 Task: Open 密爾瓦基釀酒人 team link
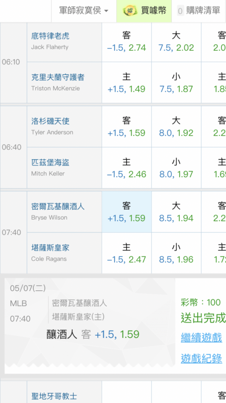pos(58,206)
